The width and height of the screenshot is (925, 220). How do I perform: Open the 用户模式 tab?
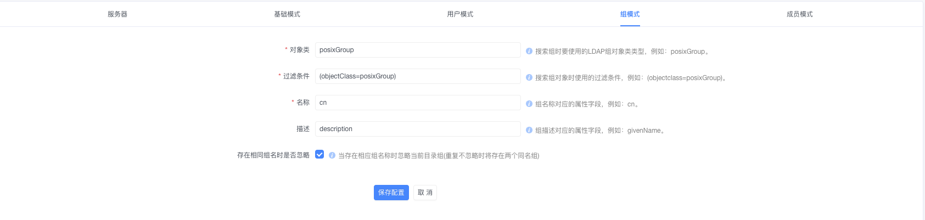click(460, 14)
